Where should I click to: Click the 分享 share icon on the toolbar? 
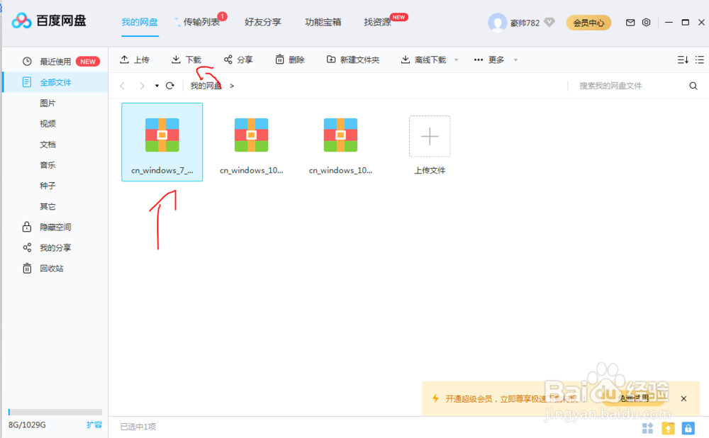239,60
